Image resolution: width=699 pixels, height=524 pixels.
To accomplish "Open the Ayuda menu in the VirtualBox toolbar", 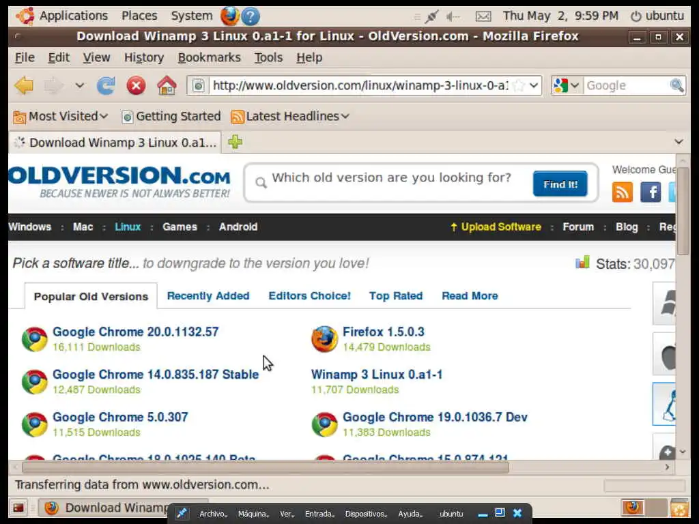I will click(x=410, y=514).
